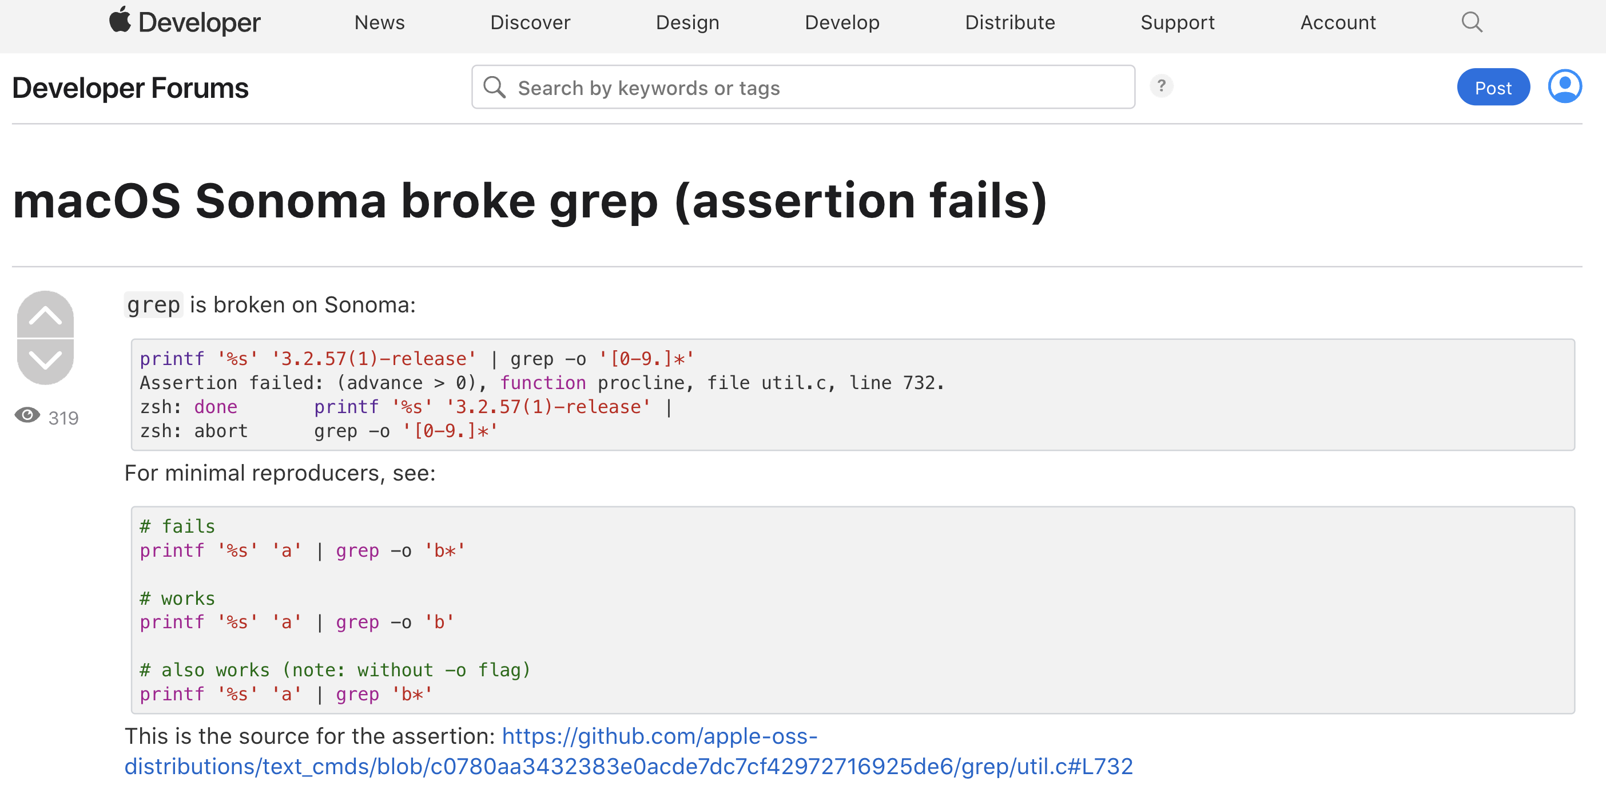Image resolution: width=1606 pixels, height=785 pixels.
Task: Click the eye icon showing 319 views
Action: coord(27,415)
